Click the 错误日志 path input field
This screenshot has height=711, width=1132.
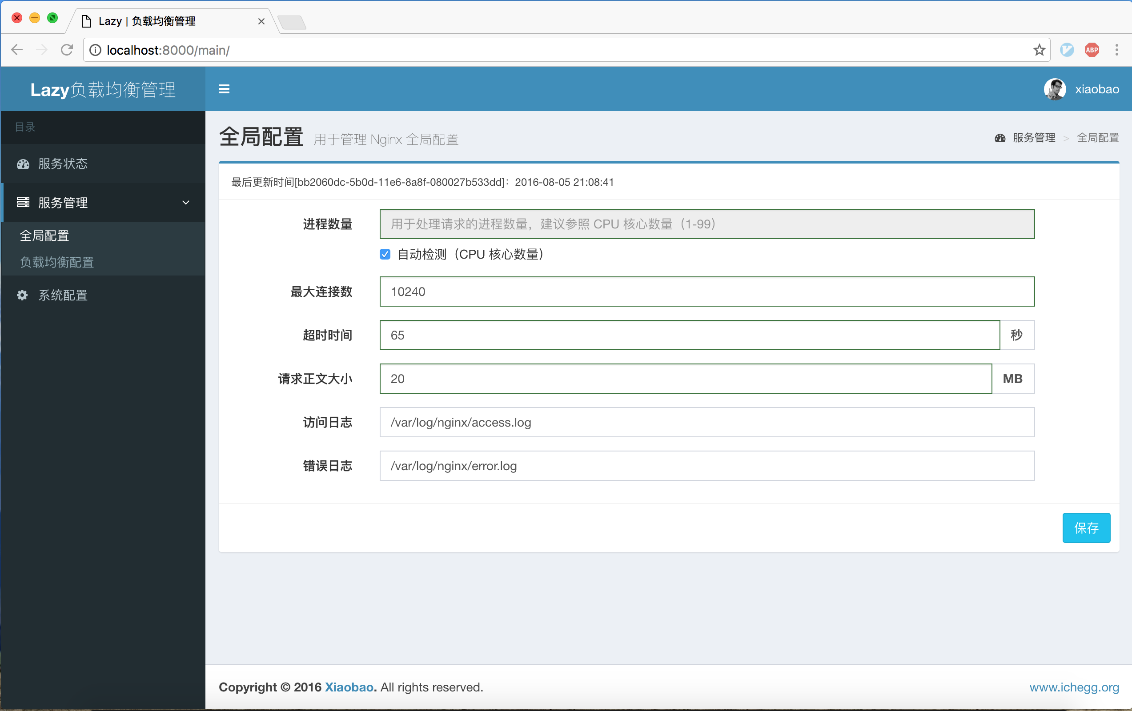tap(706, 466)
